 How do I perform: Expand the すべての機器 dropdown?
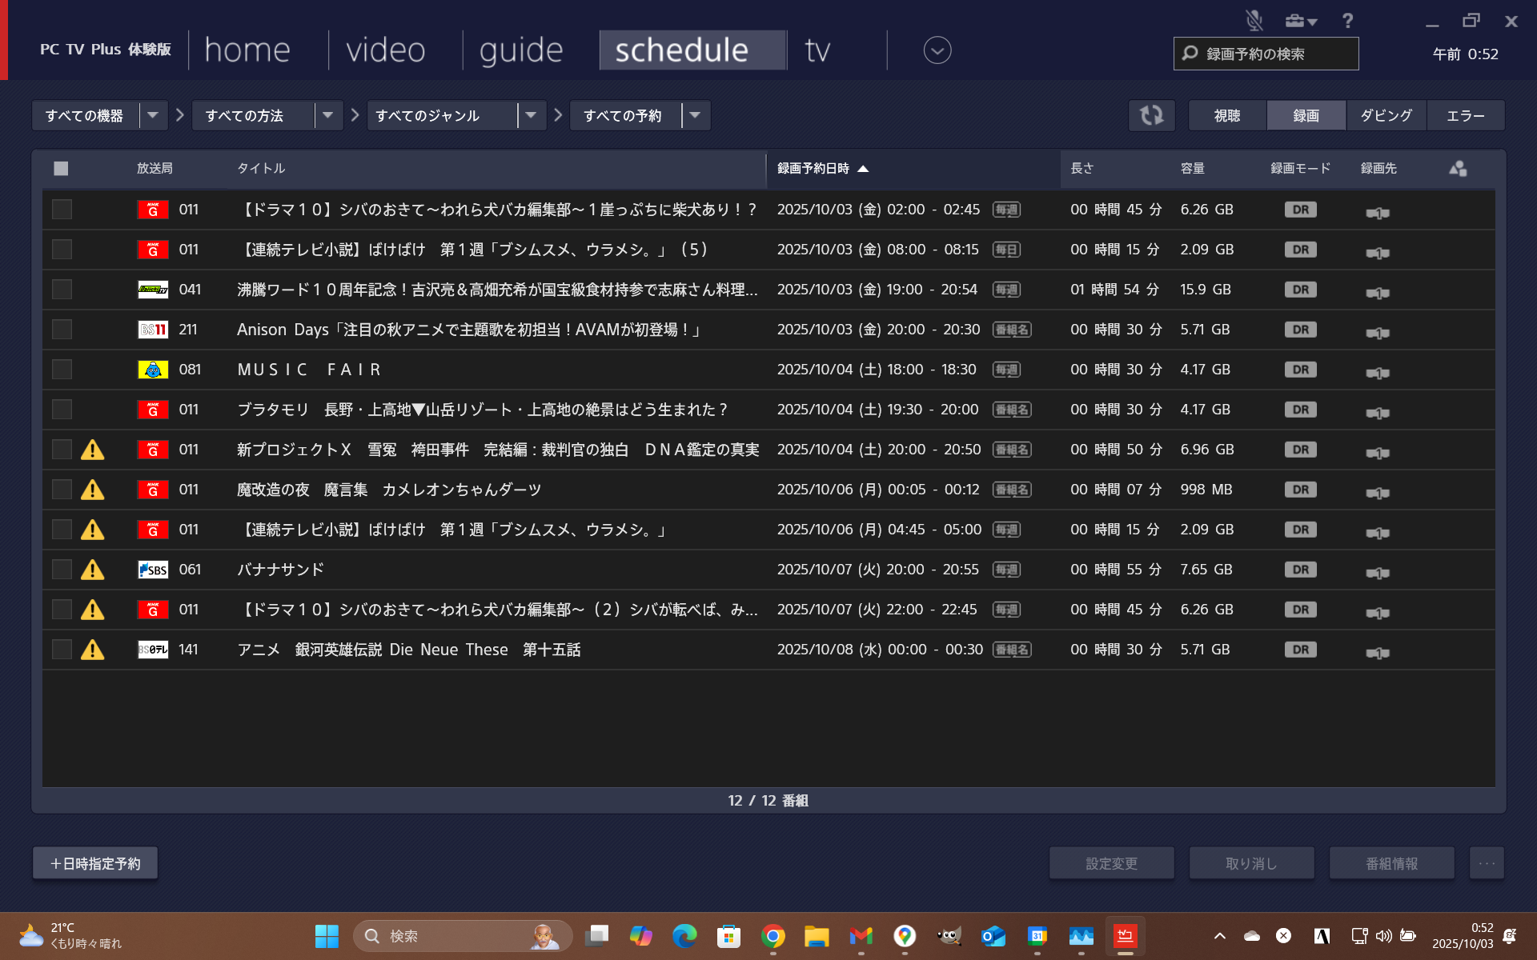[152, 115]
